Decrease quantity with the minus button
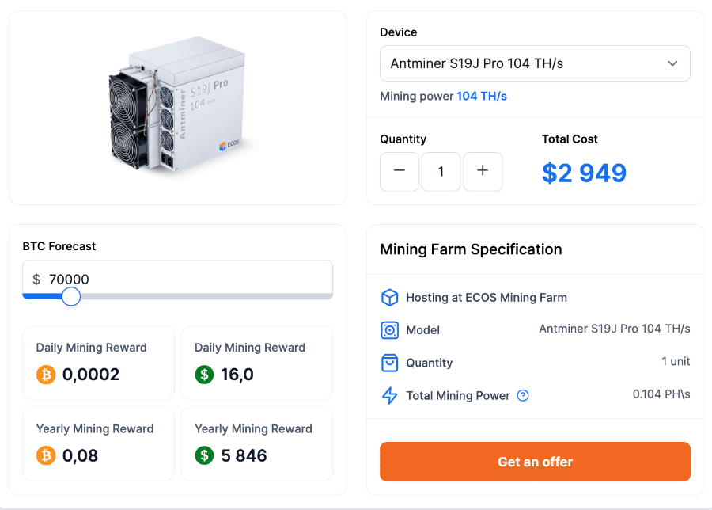The image size is (712, 510). tap(400, 171)
